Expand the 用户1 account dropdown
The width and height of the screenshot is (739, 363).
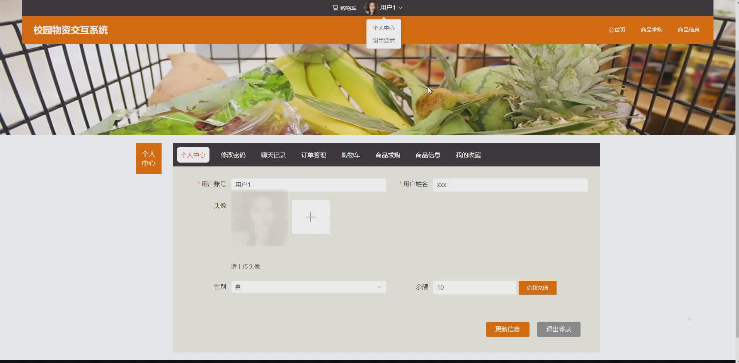coord(388,7)
